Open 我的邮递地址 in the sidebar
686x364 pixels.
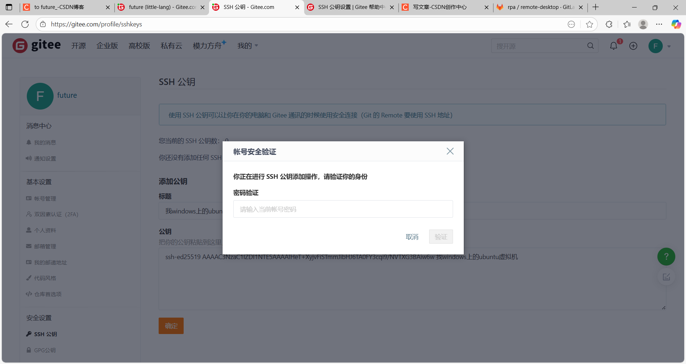50,262
